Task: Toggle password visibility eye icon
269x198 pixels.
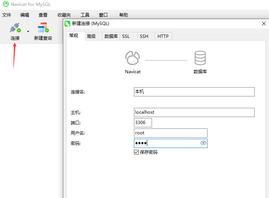Action: tap(203, 143)
